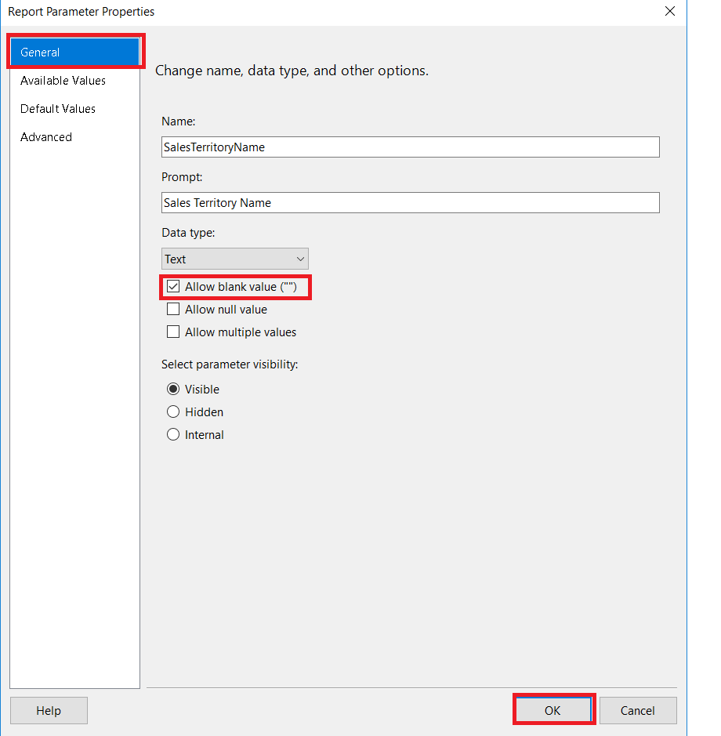Select the Visible radio button
Viewport: 721px width, 736px height.
click(173, 390)
